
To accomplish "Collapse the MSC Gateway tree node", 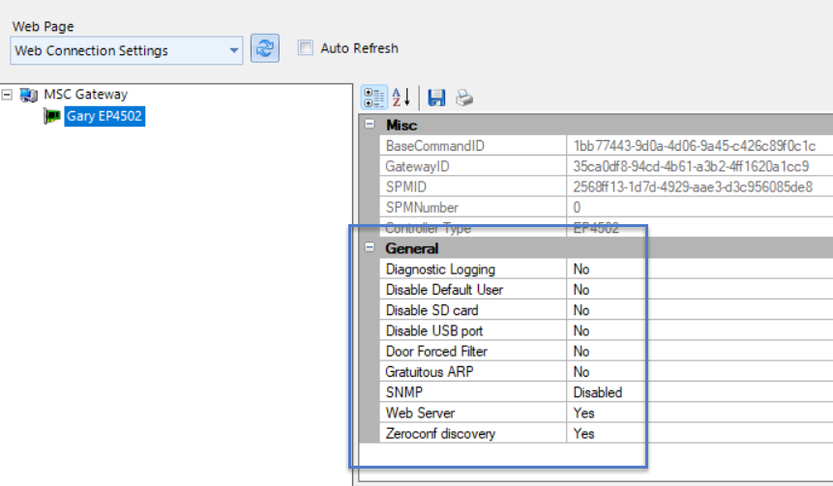I will tap(7, 95).
